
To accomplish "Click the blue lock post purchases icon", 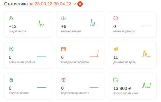I will pos(11,80).
